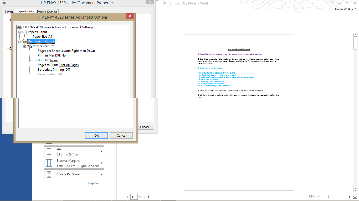Screen dimensions: 359x201
Task: Collapse the Document Options tree node
Action: click(20, 41)
